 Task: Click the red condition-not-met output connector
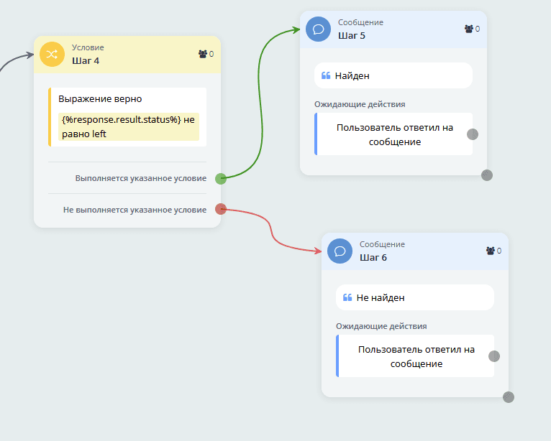click(221, 209)
